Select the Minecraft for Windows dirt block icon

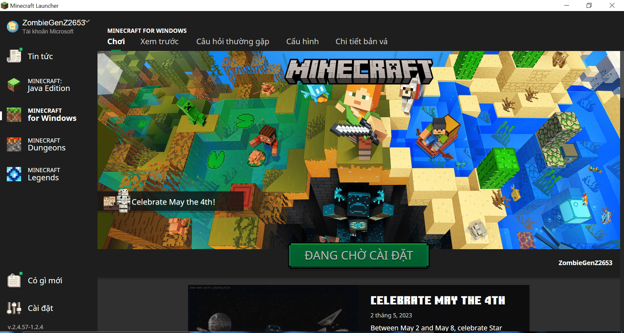point(14,115)
